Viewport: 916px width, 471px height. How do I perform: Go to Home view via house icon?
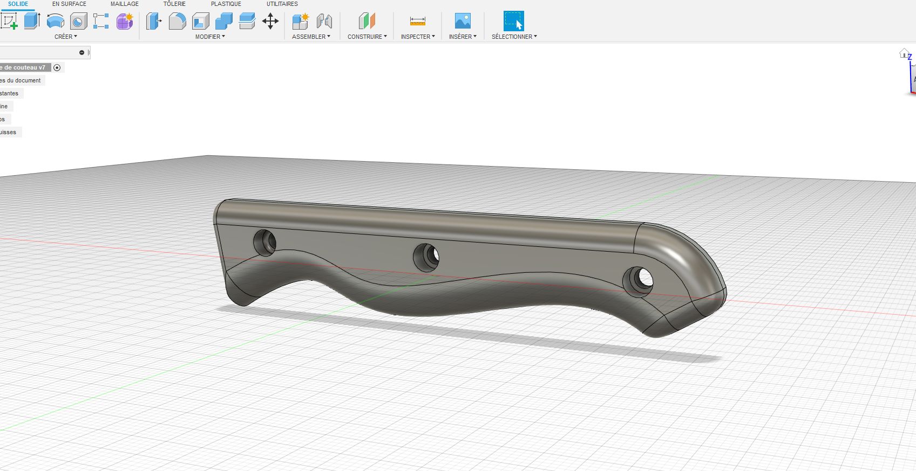click(905, 53)
